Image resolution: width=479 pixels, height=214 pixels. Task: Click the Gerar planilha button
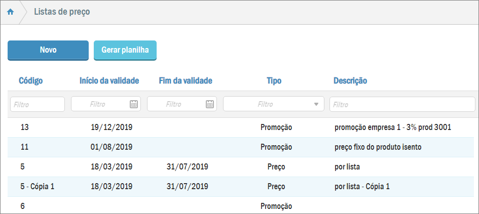(x=125, y=50)
